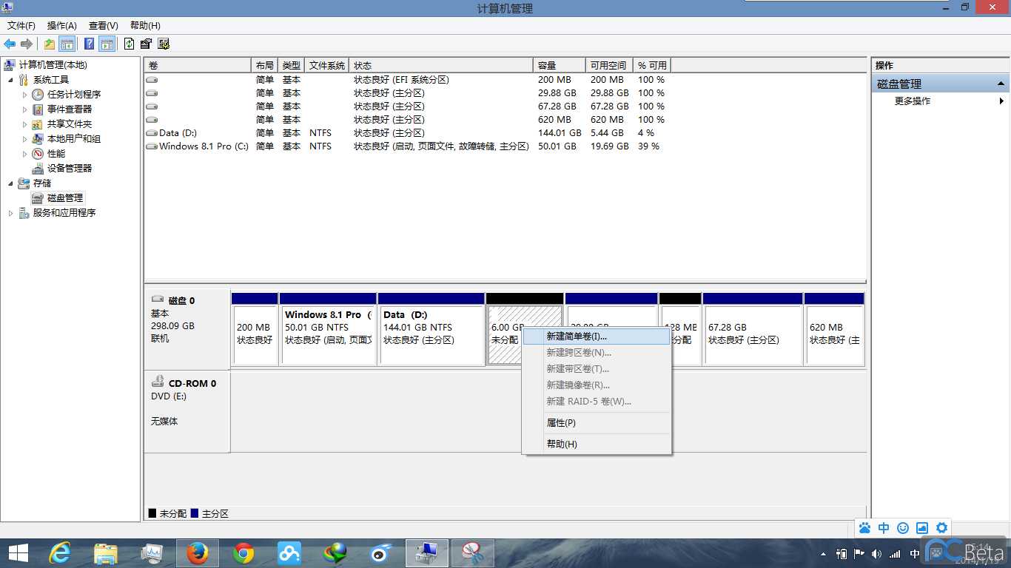This screenshot has height=568, width=1011.
Task: Select the 620 MB partition block
Action: pos(834,329)
